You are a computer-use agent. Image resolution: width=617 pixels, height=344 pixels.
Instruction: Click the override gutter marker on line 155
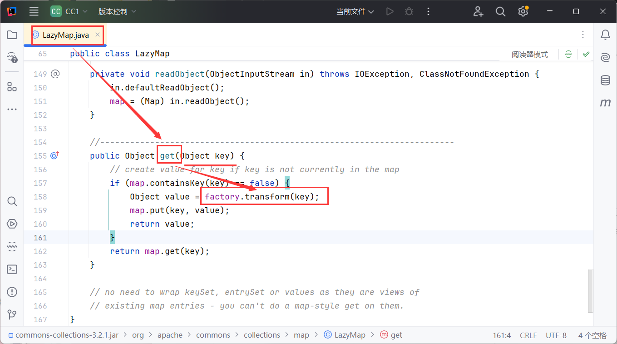54,156
